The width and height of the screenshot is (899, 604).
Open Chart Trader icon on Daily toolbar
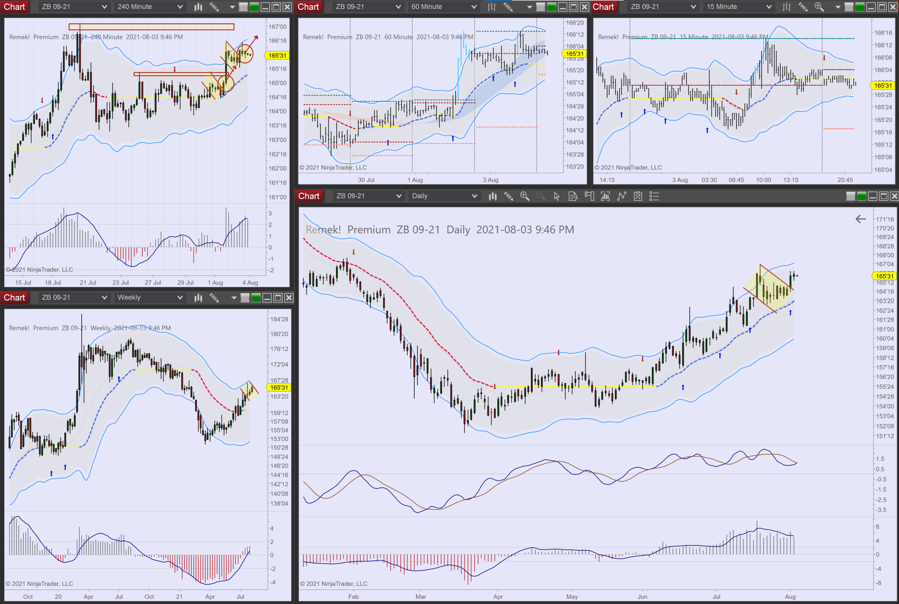(589, 197)
